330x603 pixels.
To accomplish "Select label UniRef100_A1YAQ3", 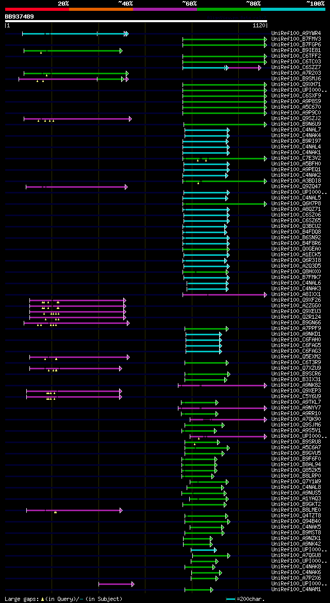I will click(296, 499).
